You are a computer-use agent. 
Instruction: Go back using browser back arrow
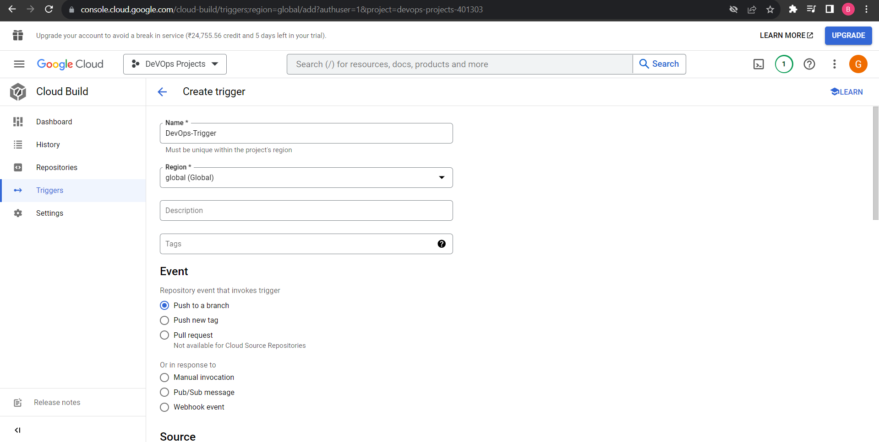pyautogui.click(x=12, y=9)
